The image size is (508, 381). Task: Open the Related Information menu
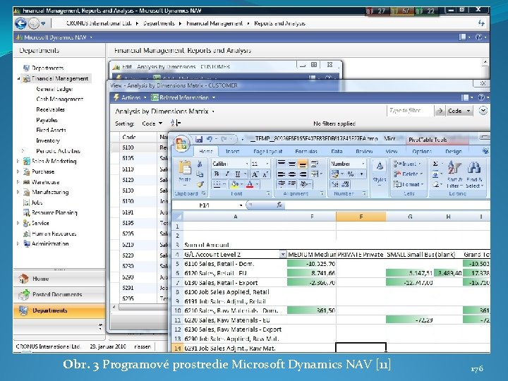[183, 97]
